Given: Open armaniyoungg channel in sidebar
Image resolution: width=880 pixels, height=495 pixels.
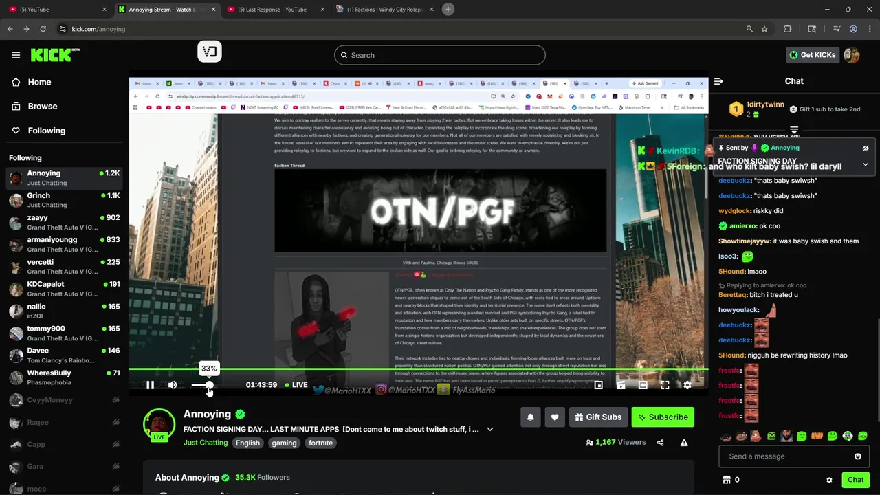Looking at the screenshot, I should click(x=65, y=244).
